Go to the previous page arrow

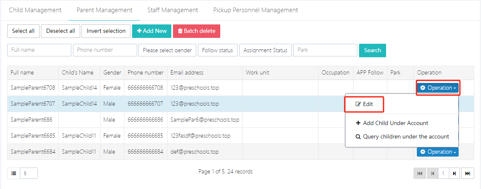tap(432, 173)
